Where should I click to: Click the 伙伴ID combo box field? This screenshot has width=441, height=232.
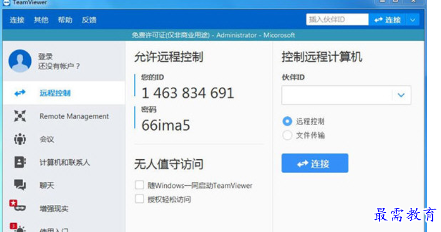(x=346, y=95)
